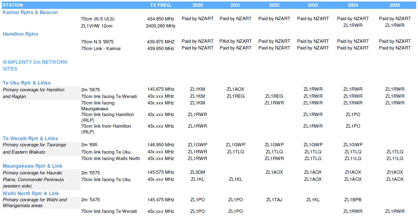Viewport: 418px width, 219px height.
Task: Select the 2m '5575 row label
Action: pos(91,173)
